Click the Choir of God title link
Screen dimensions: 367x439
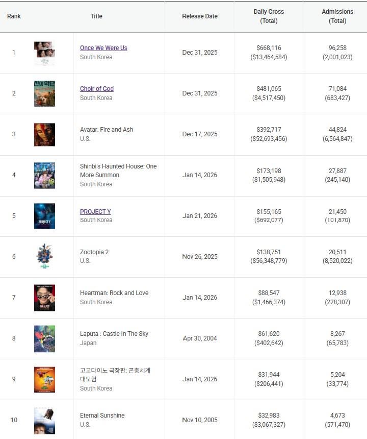(97, 89)
